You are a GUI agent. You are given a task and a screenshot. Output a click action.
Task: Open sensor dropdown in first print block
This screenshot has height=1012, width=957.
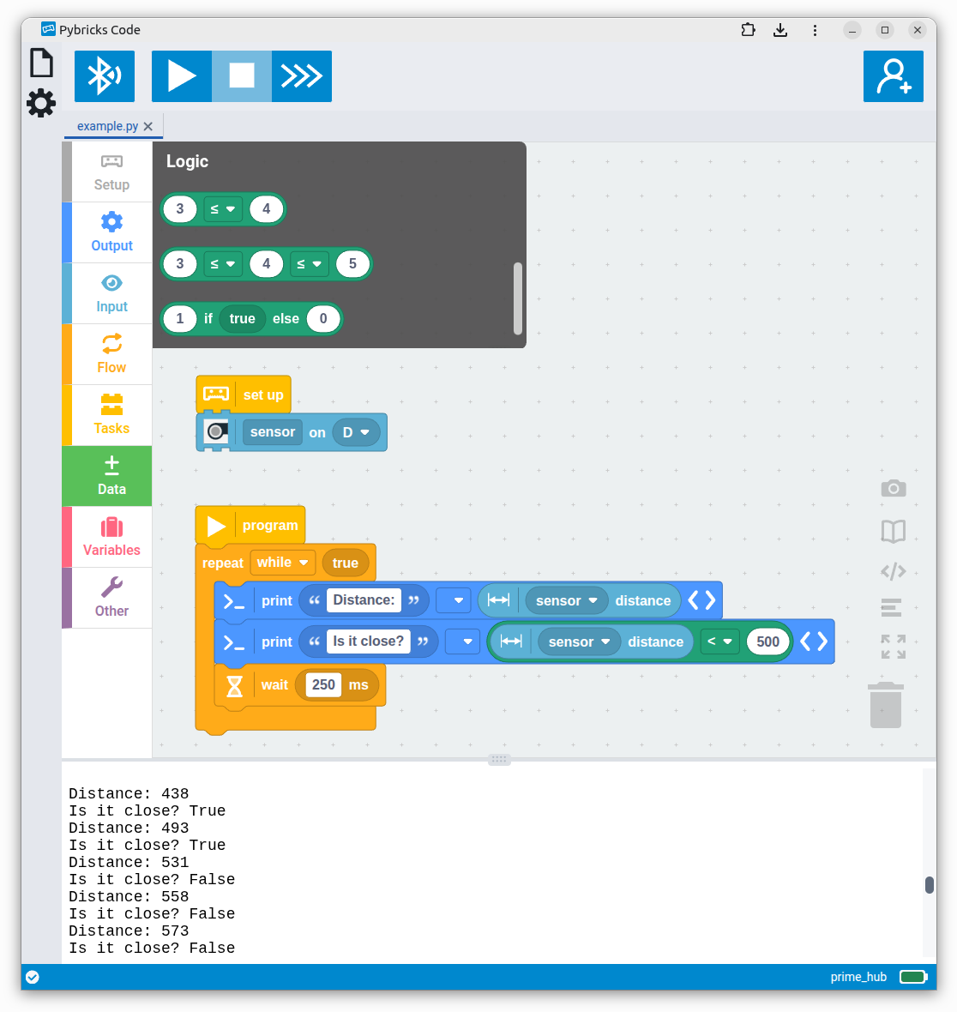point(567,601)
